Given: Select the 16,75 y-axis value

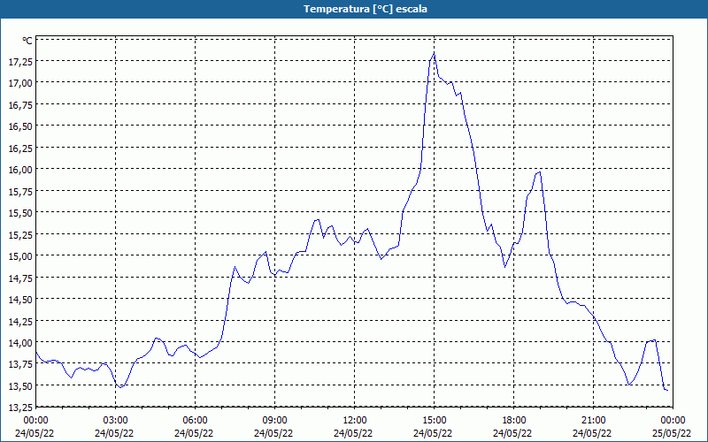Looking at the screenshot, I should click(x=20, y=104).
